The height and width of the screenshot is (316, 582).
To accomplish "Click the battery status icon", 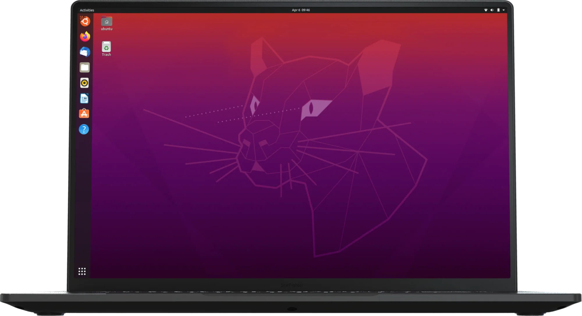I will (x=498, y=10).
